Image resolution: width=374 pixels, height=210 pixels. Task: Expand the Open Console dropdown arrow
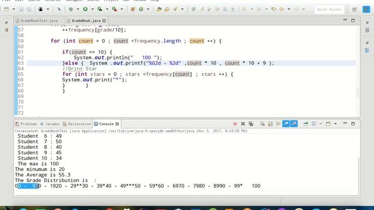pyautogui.click(x=335, y=124)
